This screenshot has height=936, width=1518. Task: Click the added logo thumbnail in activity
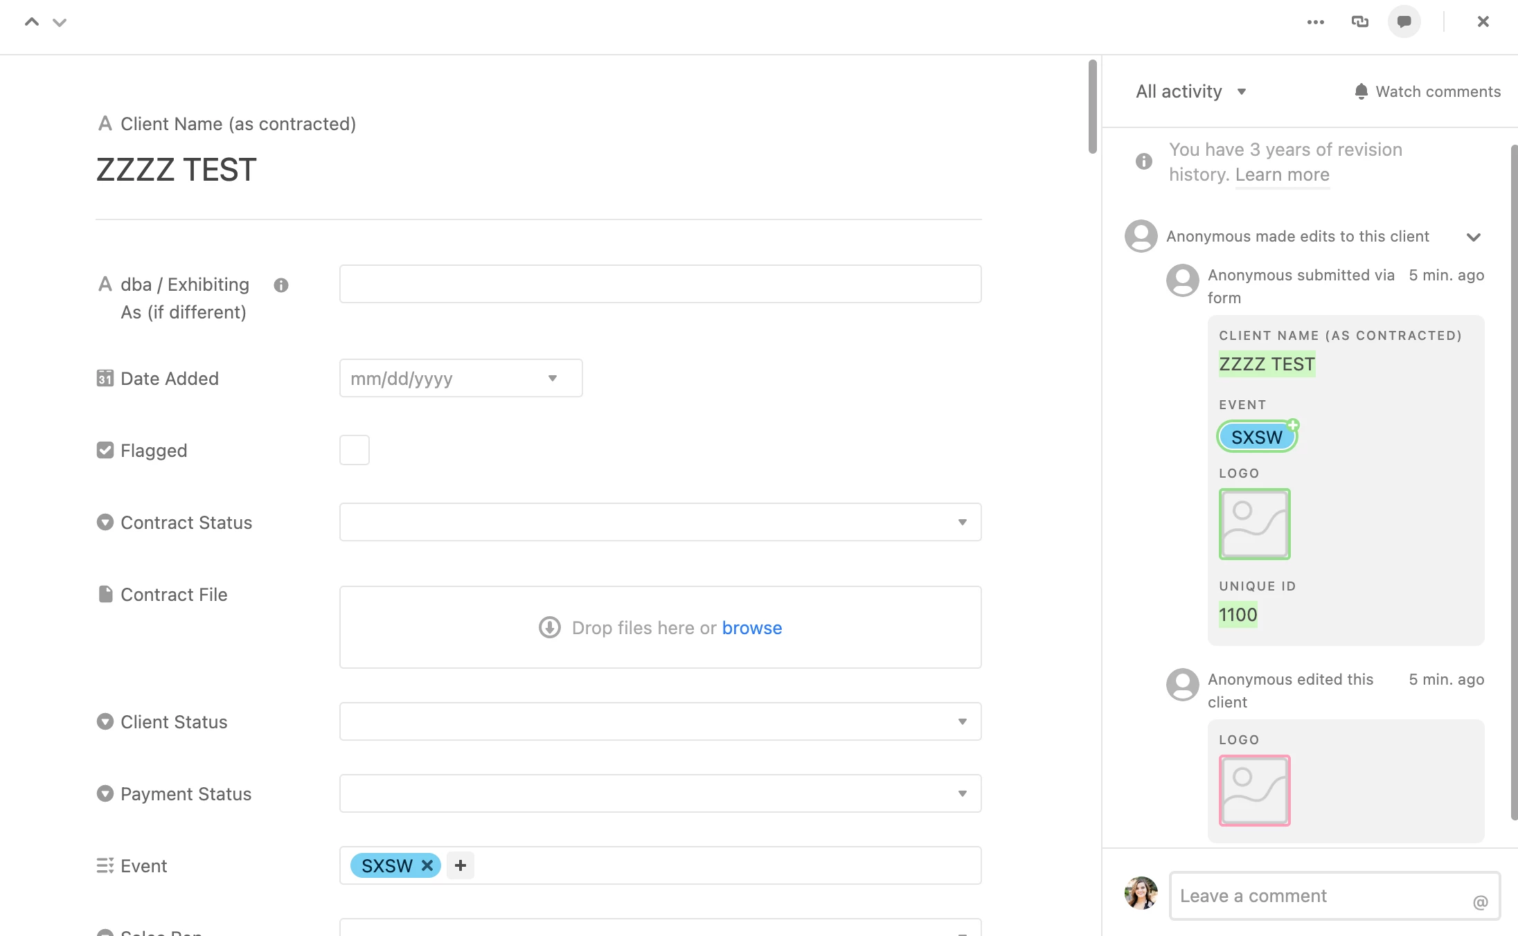(1254, 524)
